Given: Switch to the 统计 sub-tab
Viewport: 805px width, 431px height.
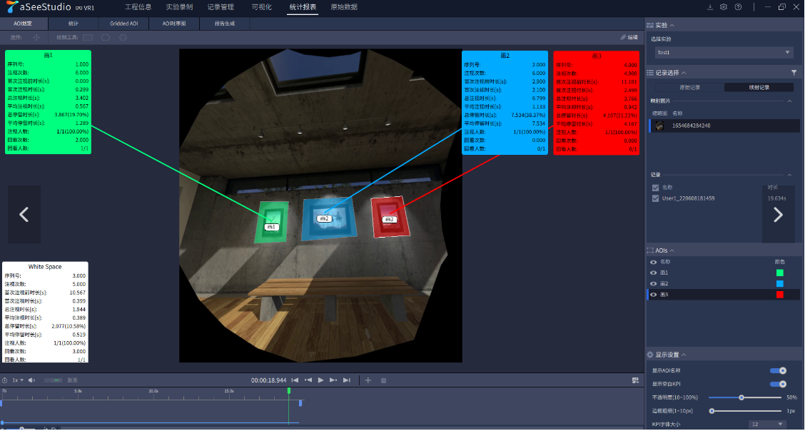Looking at the screenshot, I should click(x=74, y=24).
